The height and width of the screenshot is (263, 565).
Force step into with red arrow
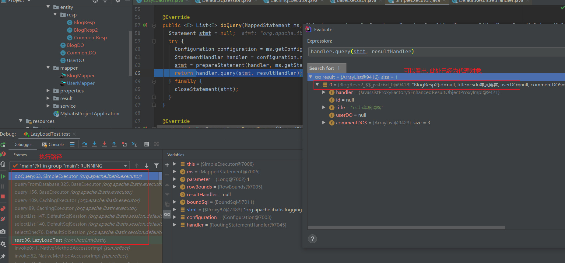tap(104, 144)
